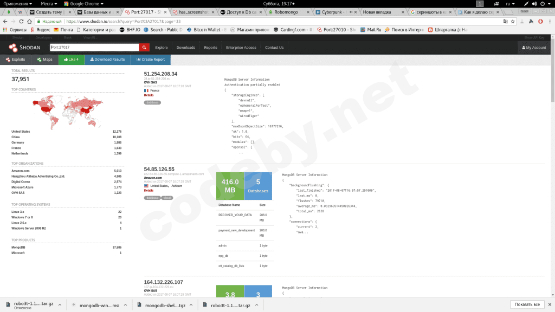Viewport: 555px width, 312px height.
Task: Click Create Report button
Action: coord(151,60)
